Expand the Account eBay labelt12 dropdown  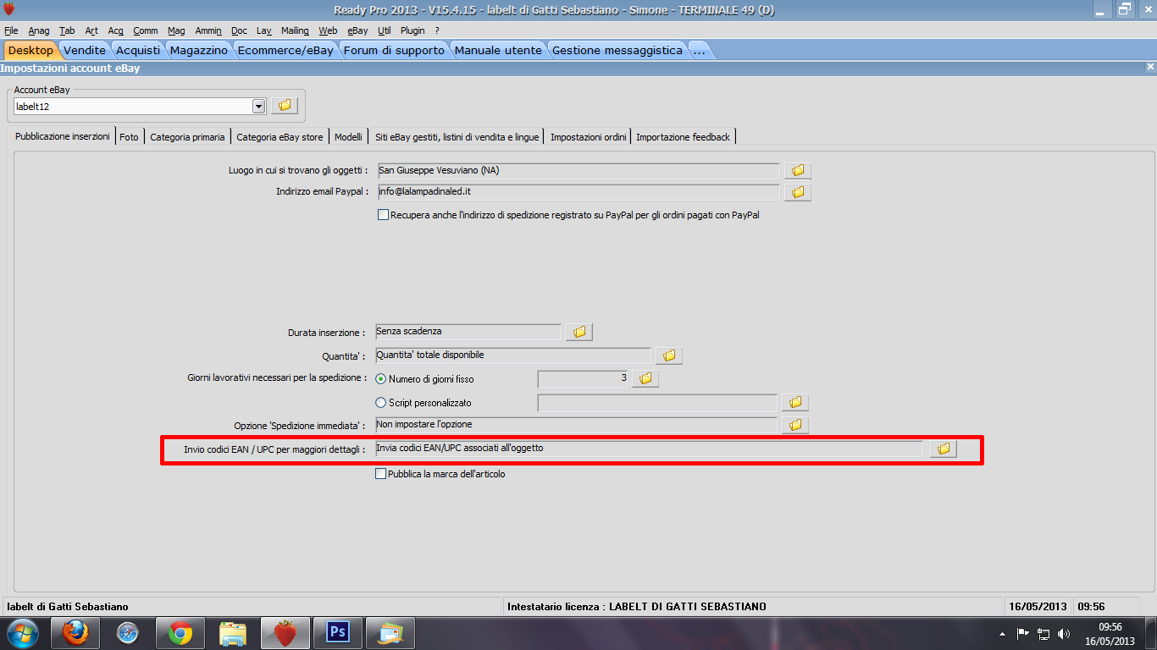[259, 107]
